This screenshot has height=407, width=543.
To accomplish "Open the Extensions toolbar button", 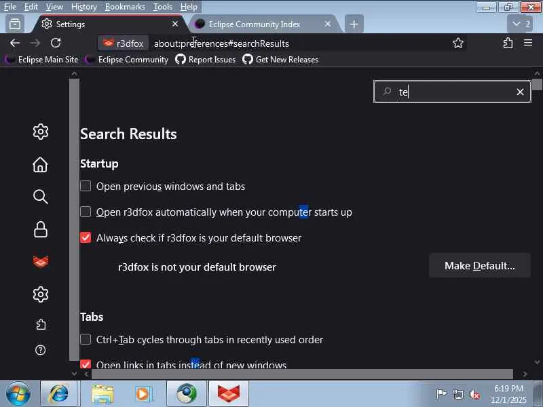I will 508,43.
